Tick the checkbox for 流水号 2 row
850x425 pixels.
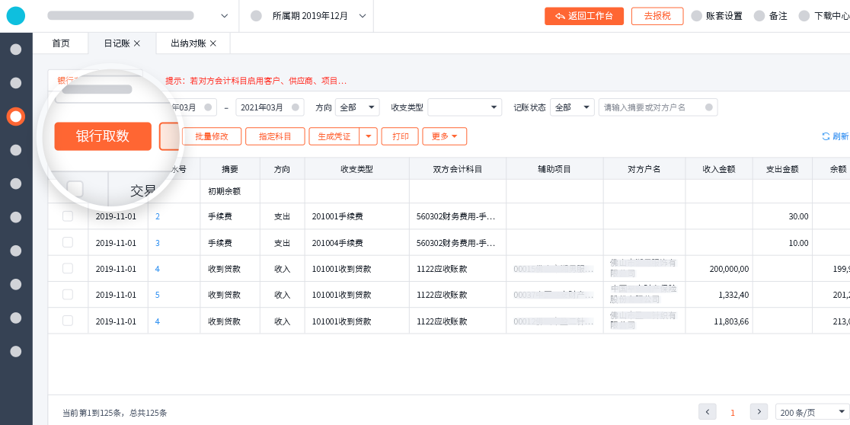(x=68, y=216)
